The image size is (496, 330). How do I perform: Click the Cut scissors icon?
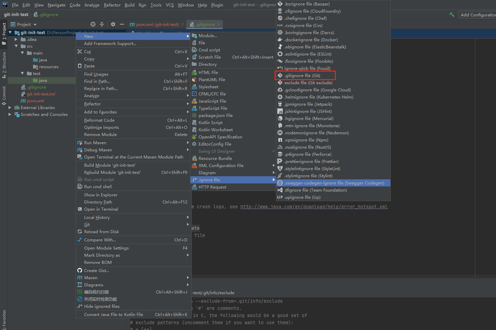[x=80, y=51]
